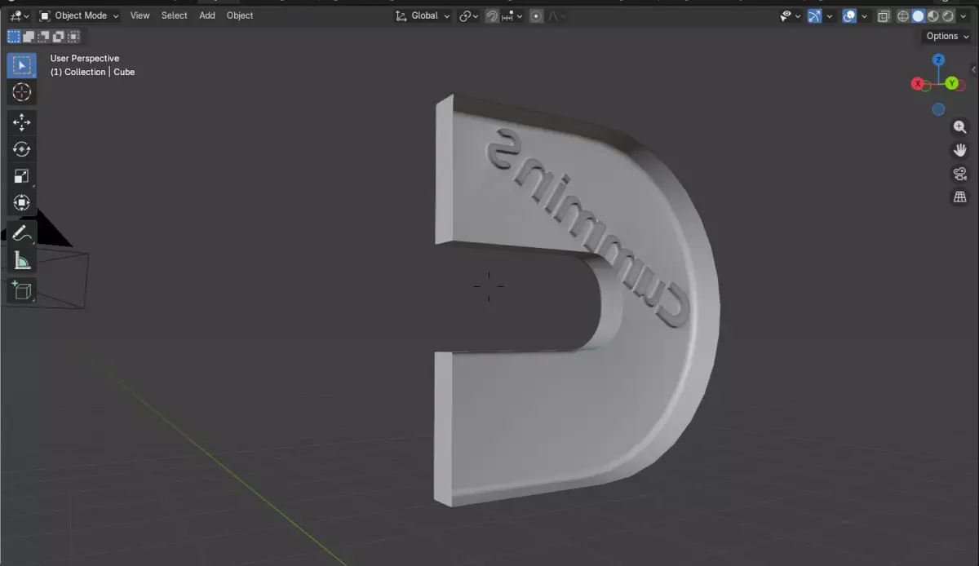979x566 pixels.
Task: Activate the 3D Cursor tool
Action: (x=22, y=92)
